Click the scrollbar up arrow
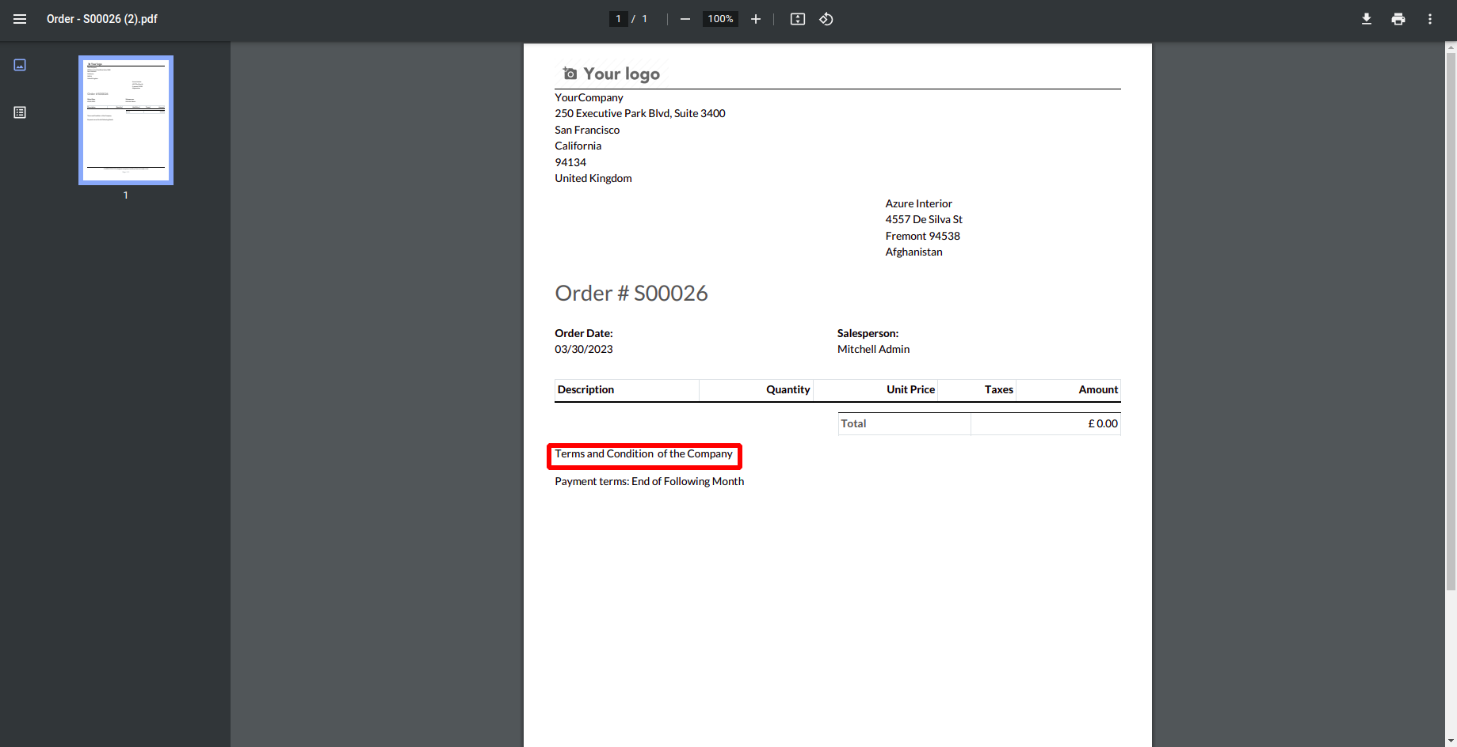The image size is (1457, 747). [1451, 47]
